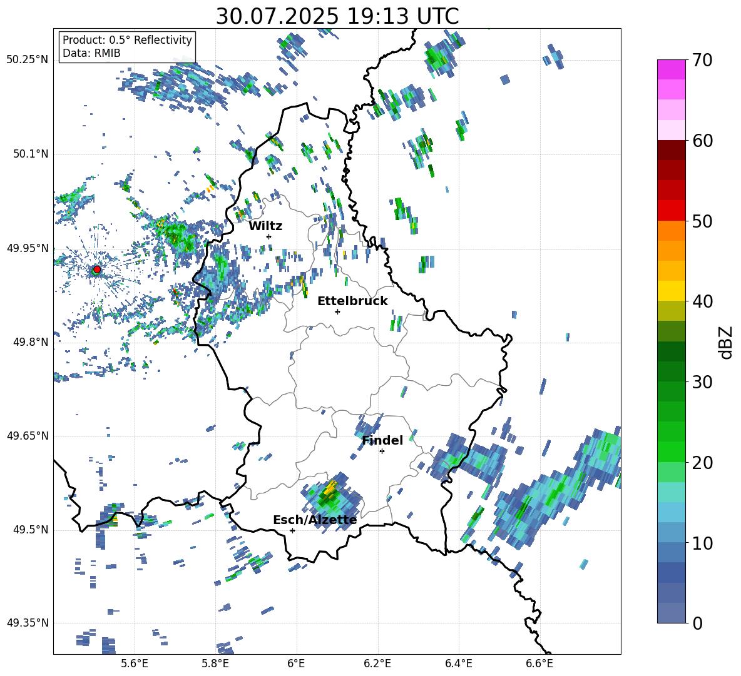Click the Wiltz city label
This screenshot has height=676, width=741.
(265, 226)
